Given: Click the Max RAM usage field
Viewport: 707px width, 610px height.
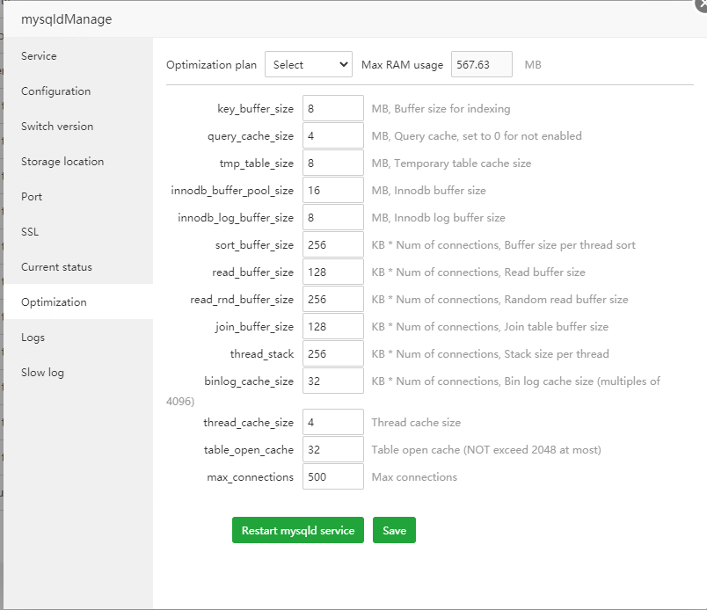Looking at the screenshot, I should pos(482,64).
